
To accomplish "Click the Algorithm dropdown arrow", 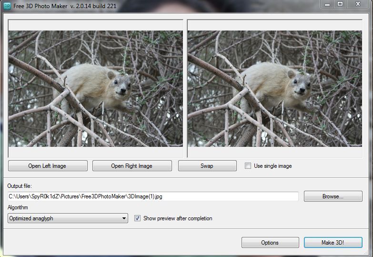I will click(x=124, y=218).
